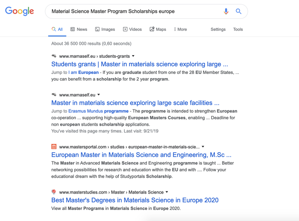Click inside the search query input field
The width and height of the screenshot is (299, 221).
132,12
